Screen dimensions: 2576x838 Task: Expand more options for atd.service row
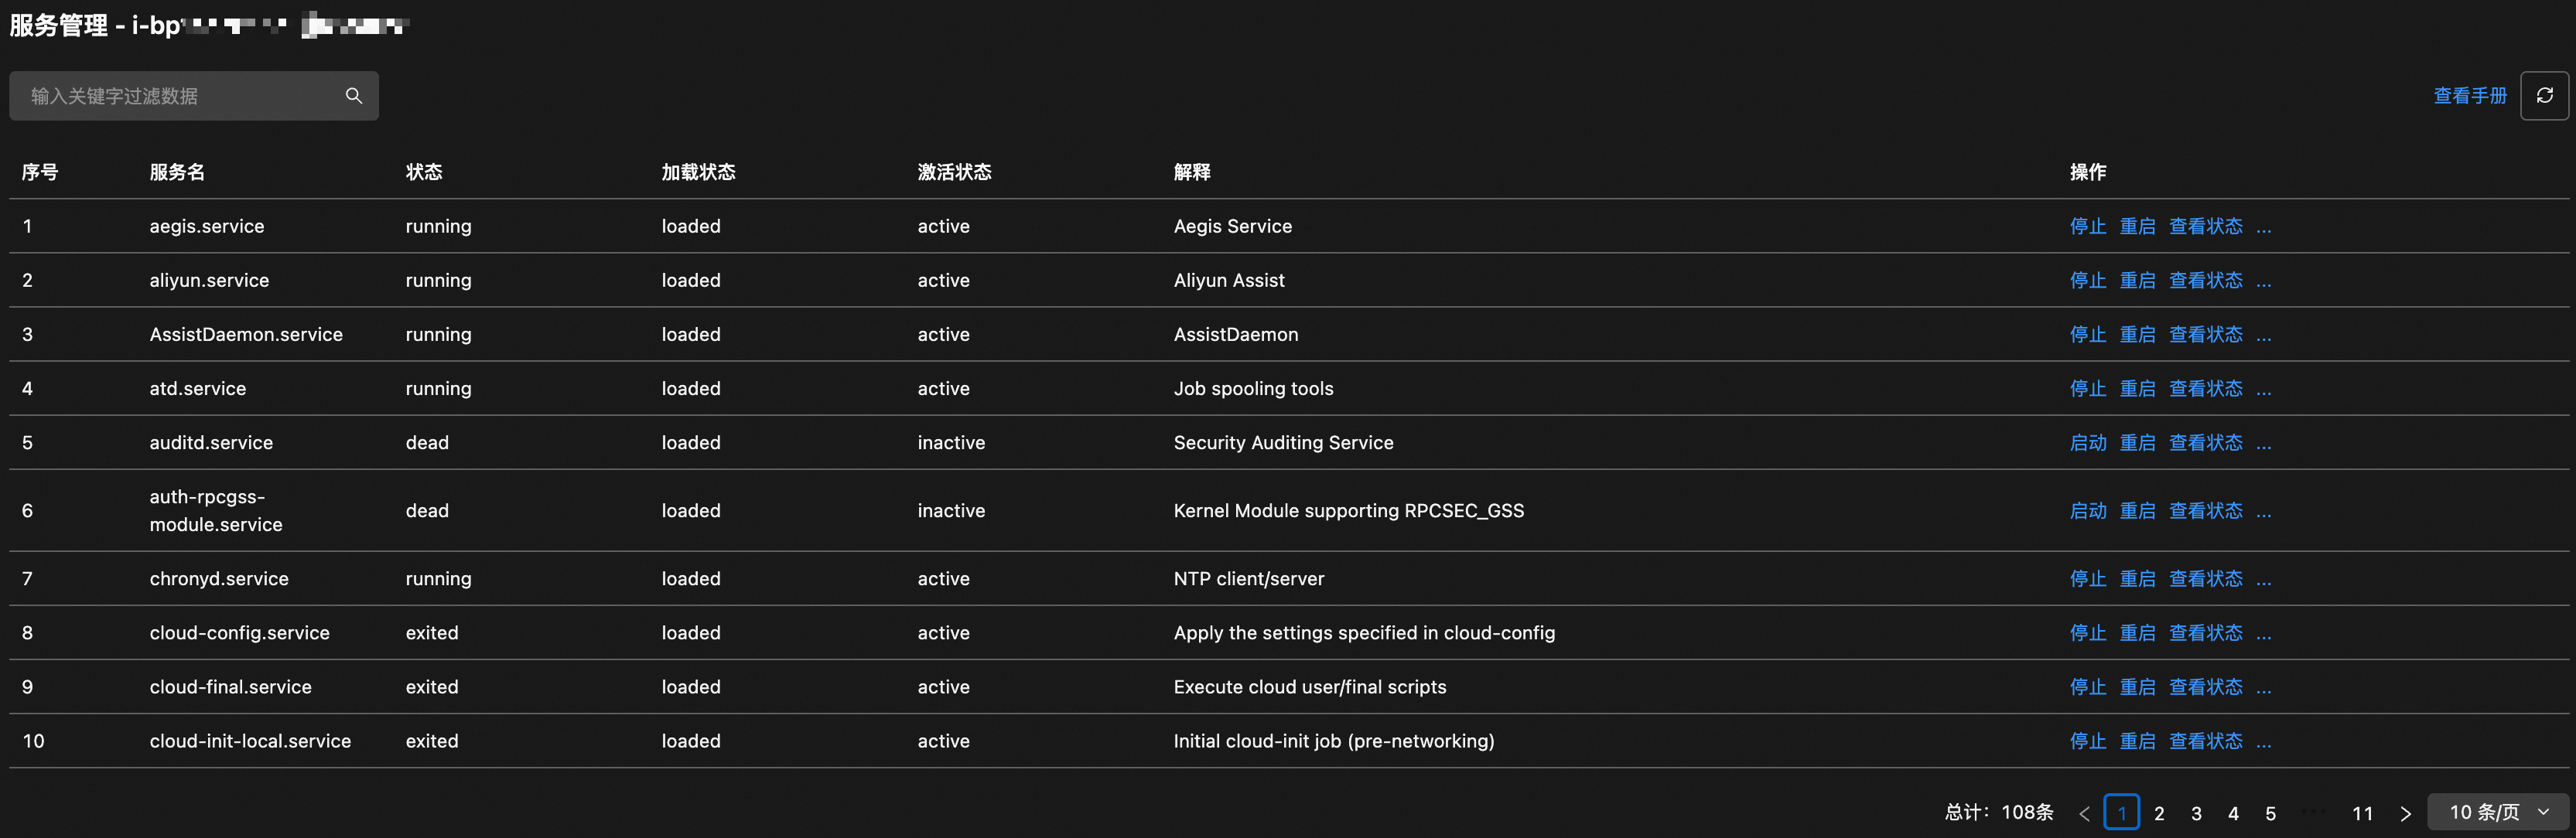2264,390
